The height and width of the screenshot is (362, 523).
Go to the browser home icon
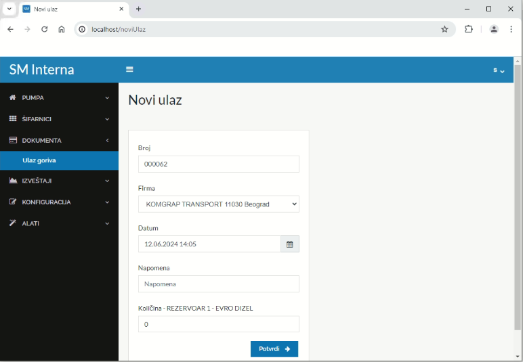tap(62, 29)
